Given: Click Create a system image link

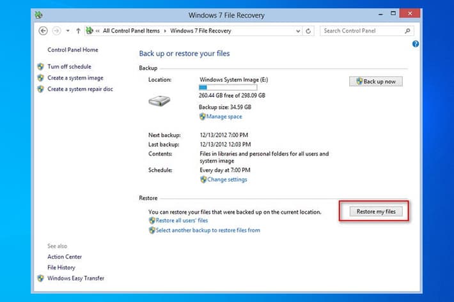Looking at the screenshot, I should click(x=75, y=78).
